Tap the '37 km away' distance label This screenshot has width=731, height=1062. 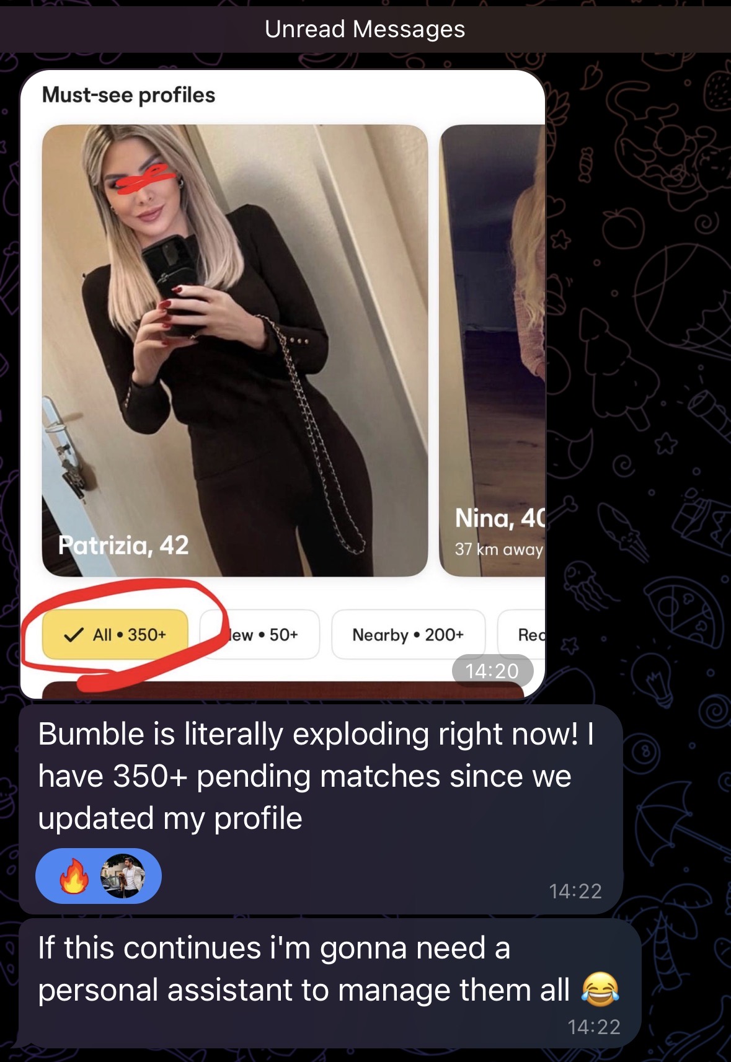click(x=498, y=549)
